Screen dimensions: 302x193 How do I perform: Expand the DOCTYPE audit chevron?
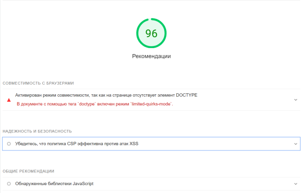tap(295, 100)
